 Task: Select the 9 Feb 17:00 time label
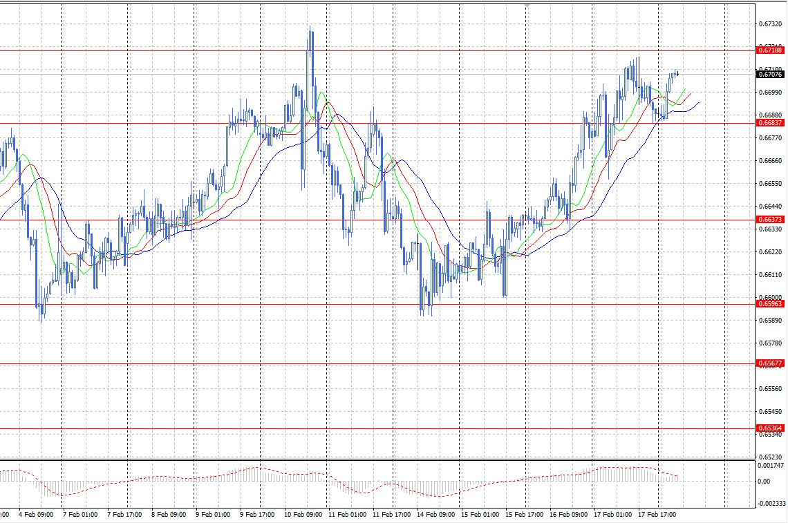pos(257,515)
